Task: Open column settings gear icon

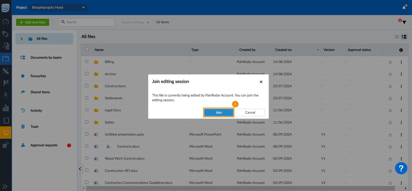Action: point(401,50)
